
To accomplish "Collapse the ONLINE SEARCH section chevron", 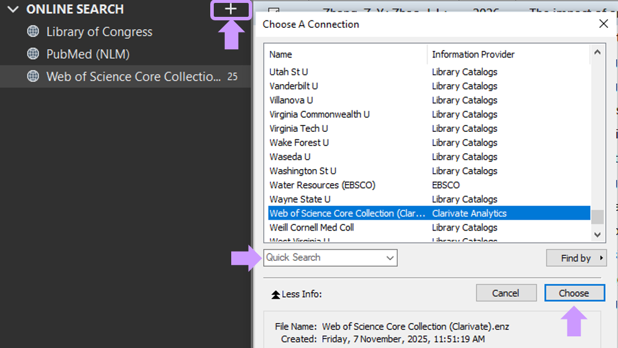I will [13, 9].
